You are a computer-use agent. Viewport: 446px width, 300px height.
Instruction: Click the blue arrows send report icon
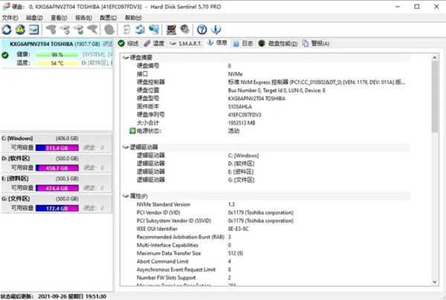140,30
